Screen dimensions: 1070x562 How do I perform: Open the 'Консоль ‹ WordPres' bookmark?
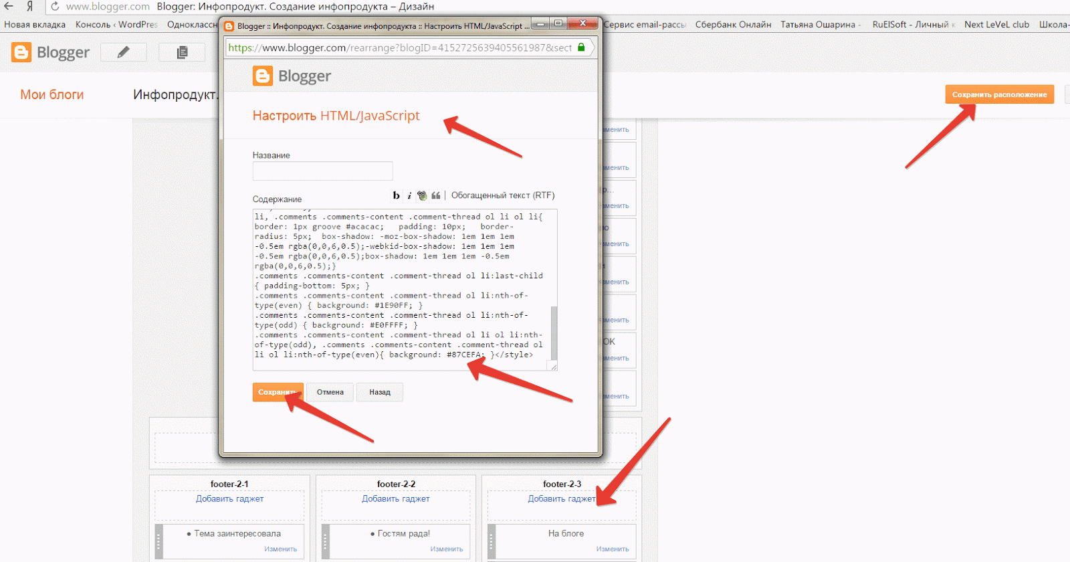(116, 24)
